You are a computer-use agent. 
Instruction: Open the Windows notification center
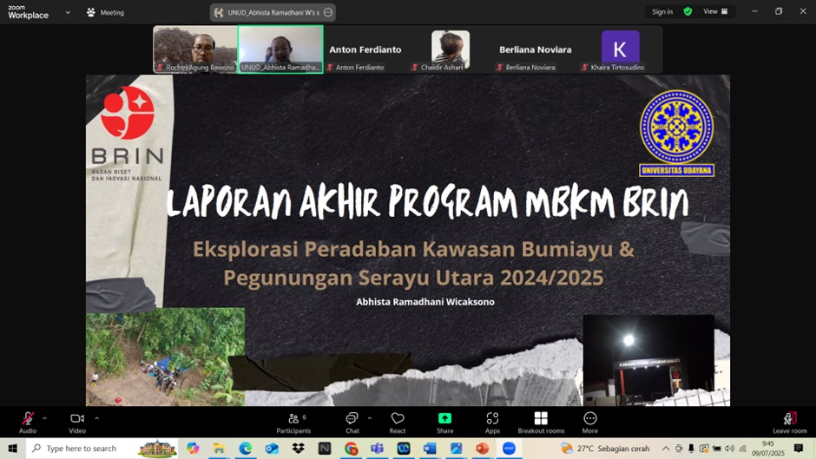coord(799,449)
